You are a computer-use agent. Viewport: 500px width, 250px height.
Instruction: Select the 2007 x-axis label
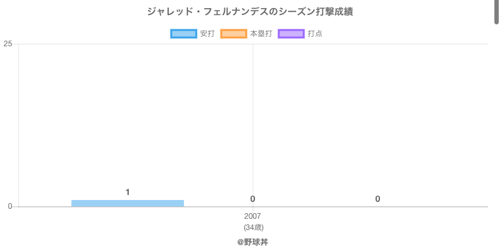click(252, 216)
